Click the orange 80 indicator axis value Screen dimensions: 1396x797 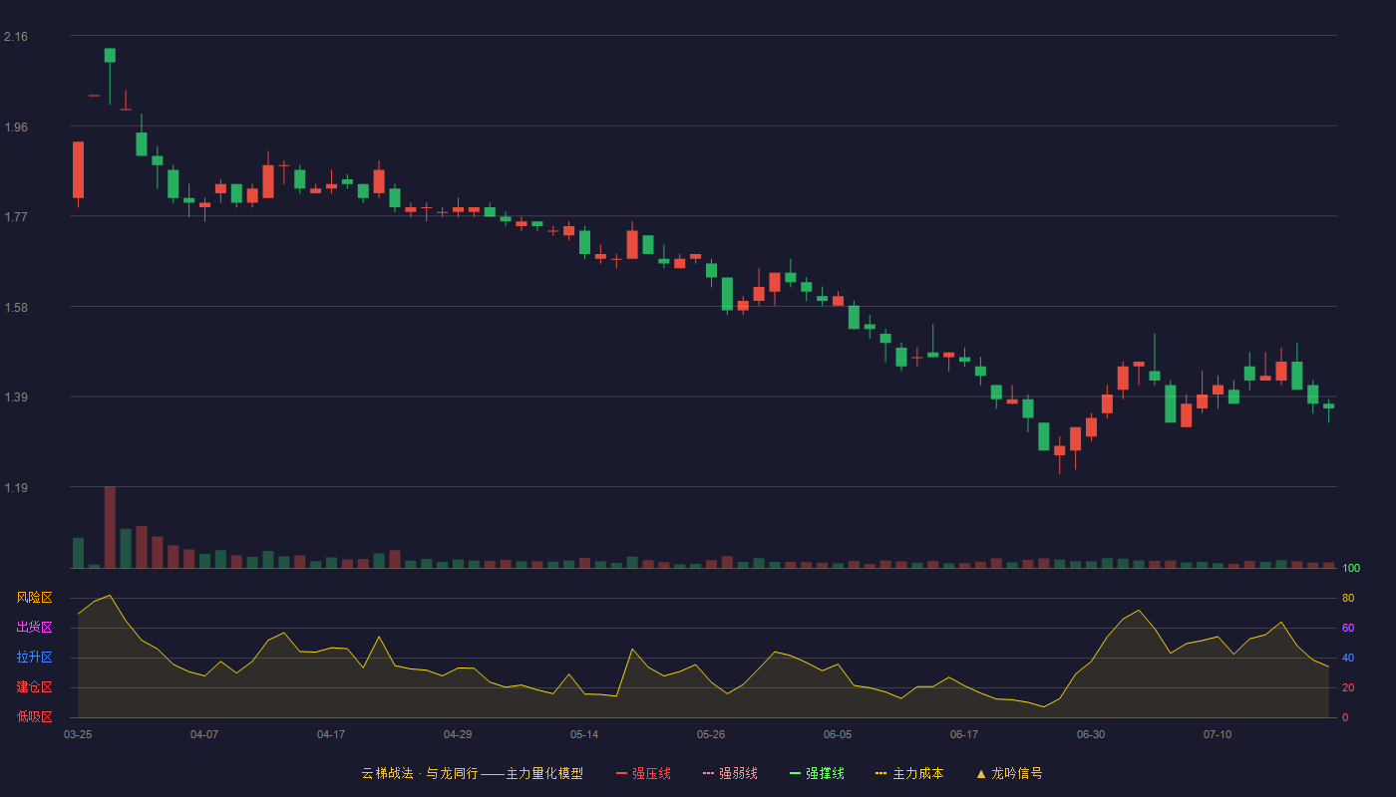(x=1348, y=598)
